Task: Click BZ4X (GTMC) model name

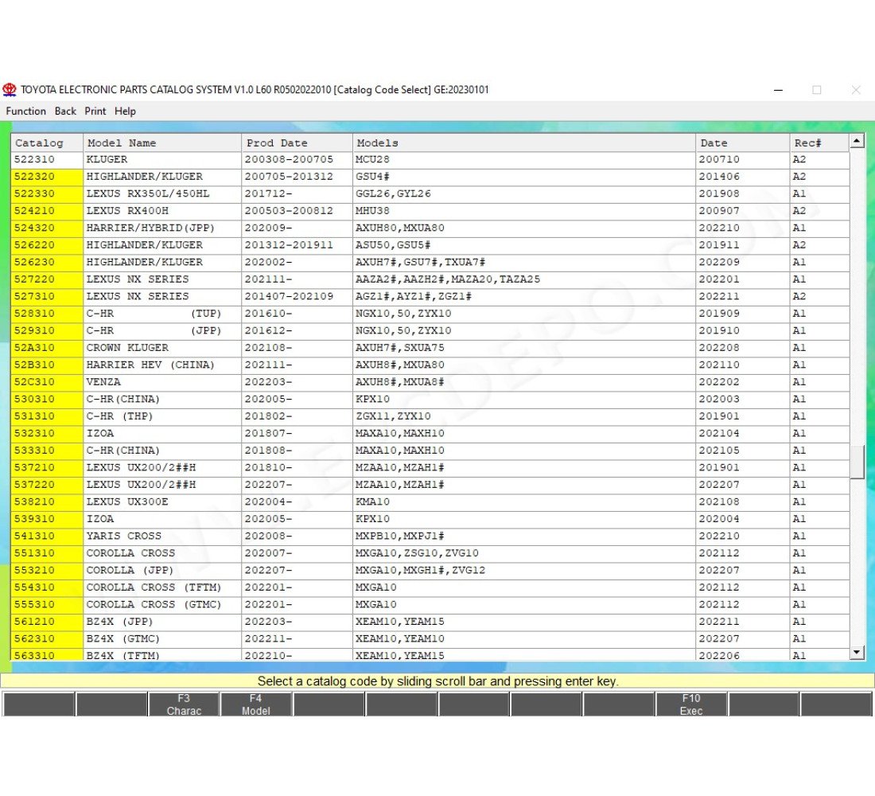Action: tap(123, 639)
